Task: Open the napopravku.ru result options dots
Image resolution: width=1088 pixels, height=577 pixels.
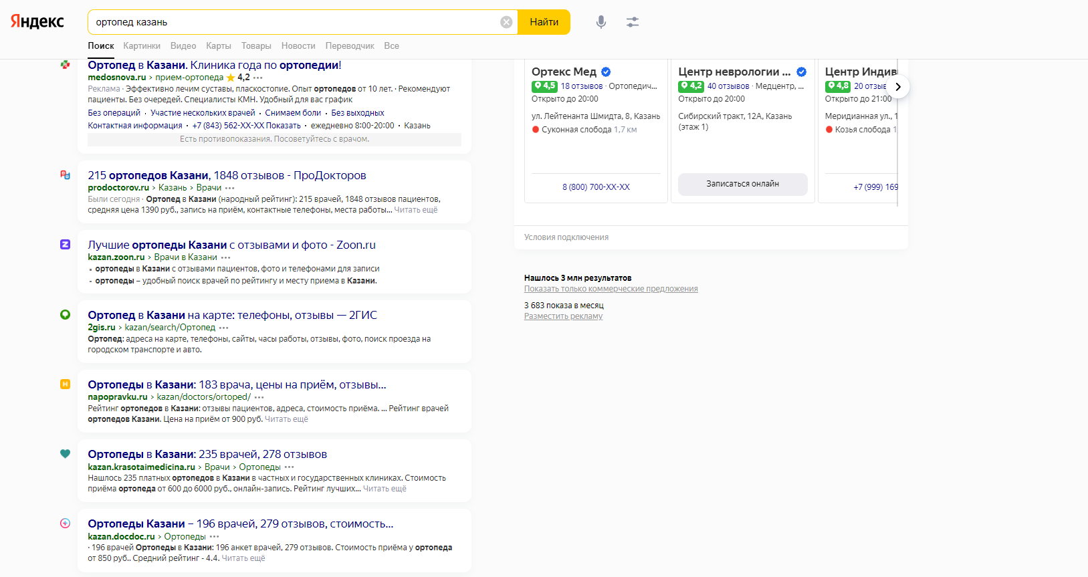Action: 259,397
